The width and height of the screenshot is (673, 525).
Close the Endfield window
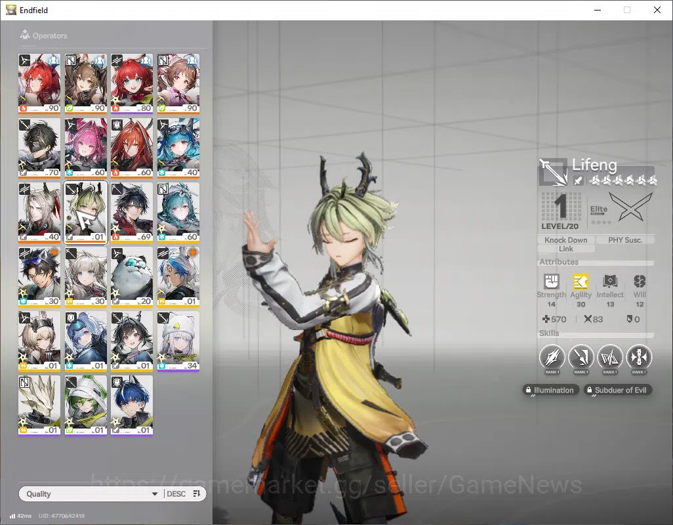tap(657, 10)
